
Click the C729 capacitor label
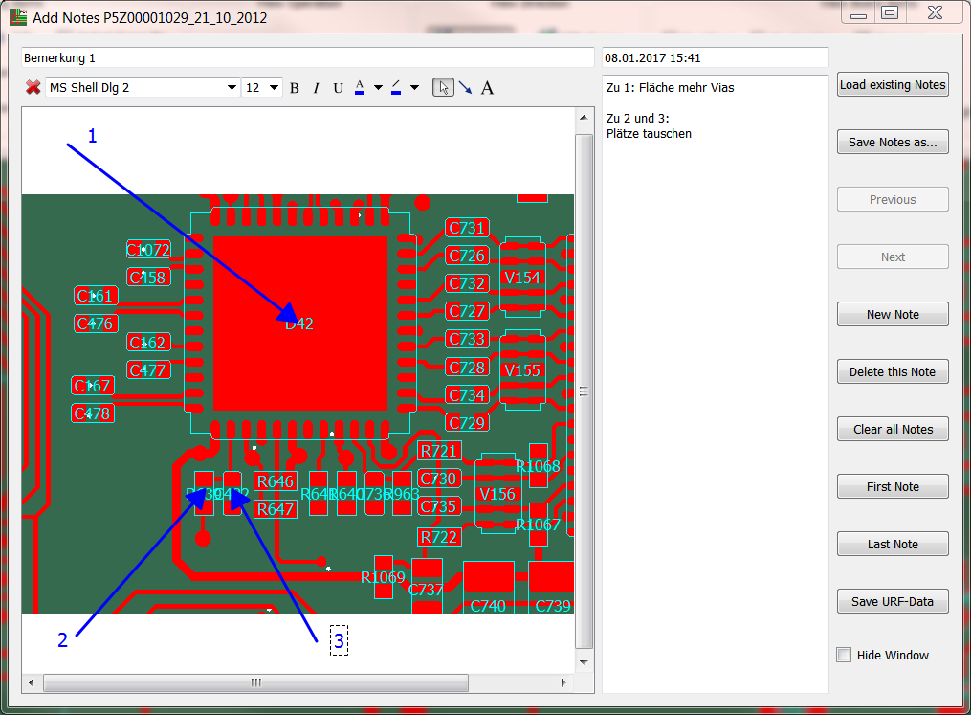click(x=467, y=423)
